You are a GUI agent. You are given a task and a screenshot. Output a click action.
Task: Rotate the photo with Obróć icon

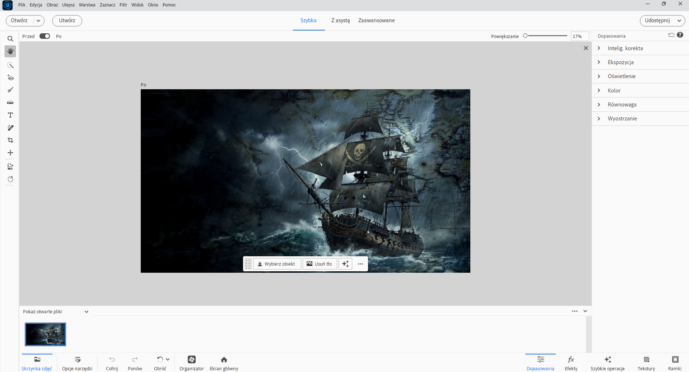160,359
